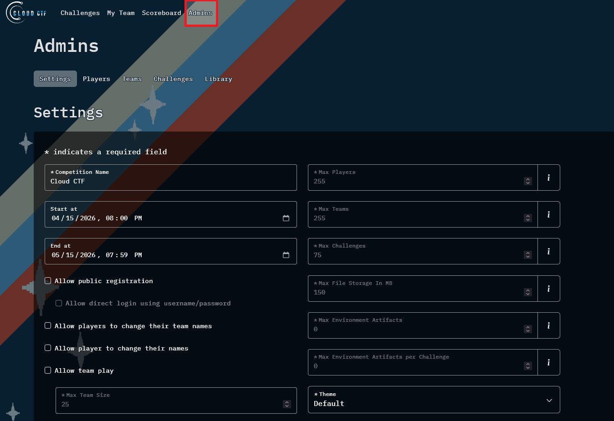Show info for Max Environment Artifacts
Image resolution: width=614 pixels, height=421 pixels.
click(x=549, y=325)
